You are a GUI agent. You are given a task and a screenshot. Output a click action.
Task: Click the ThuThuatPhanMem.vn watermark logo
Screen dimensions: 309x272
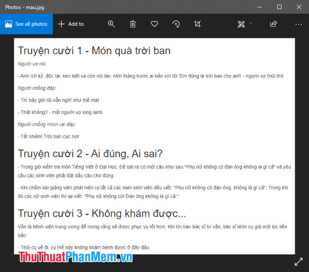pos(75,257)
